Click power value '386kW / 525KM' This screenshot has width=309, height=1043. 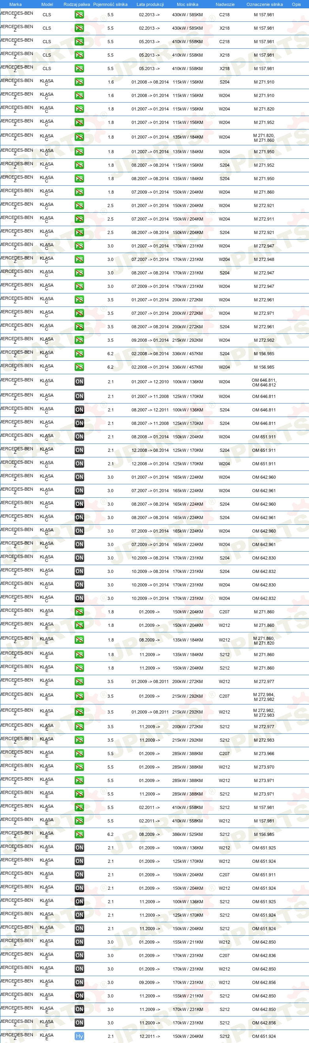pyautogui.click(x=188, y=834)
